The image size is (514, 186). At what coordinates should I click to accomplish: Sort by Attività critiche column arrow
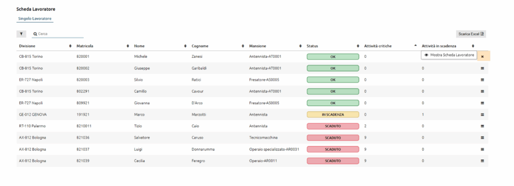pos(416,46)
